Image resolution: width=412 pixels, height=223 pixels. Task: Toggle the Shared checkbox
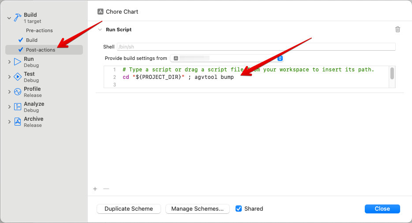pos(239,208)
